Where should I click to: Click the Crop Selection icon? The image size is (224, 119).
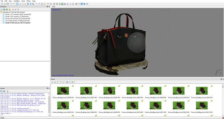[x=51, y=4]
